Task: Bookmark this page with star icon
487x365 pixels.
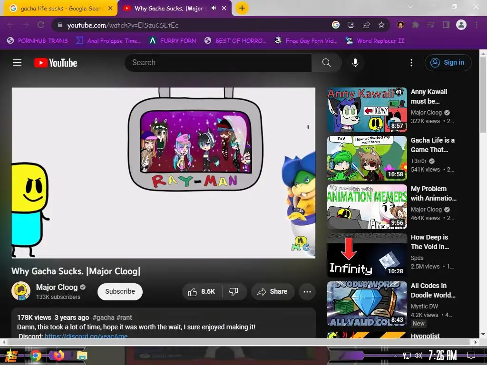Action: pos(381,25)
